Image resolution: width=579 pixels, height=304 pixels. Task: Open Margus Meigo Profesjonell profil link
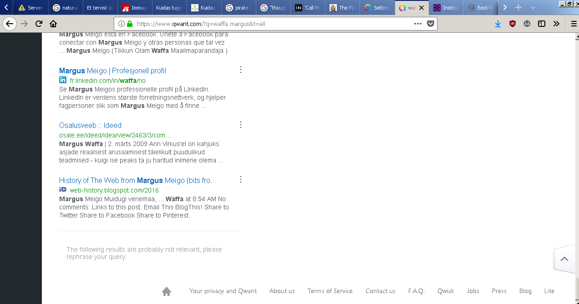(112, 71)
